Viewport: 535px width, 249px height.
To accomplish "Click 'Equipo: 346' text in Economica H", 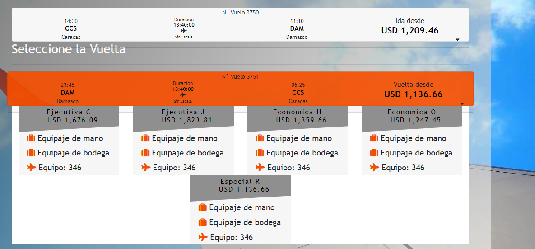I will tap(288, 168).
